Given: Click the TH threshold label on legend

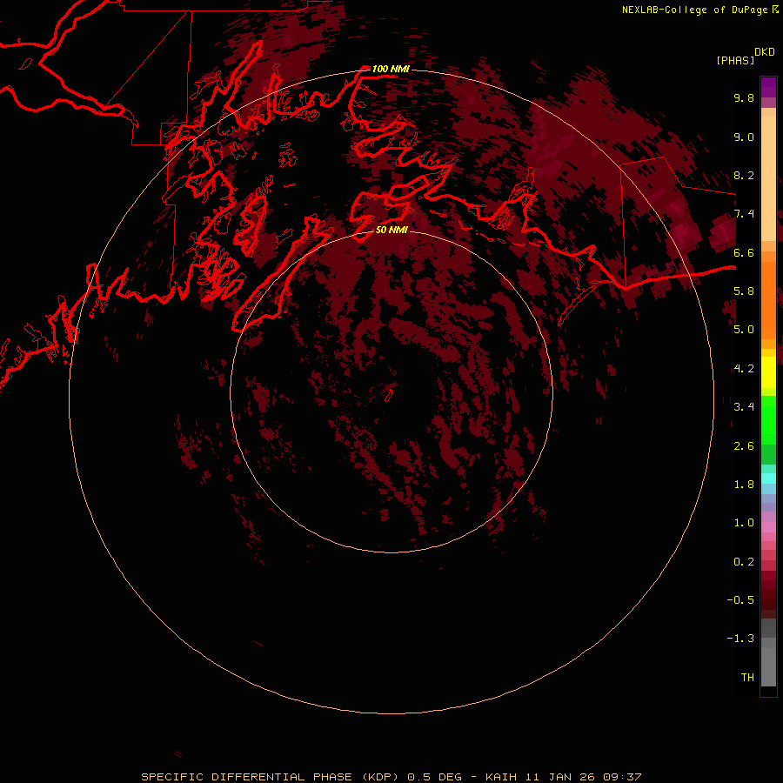Looking at the screenshot, I should pos(747,677).
